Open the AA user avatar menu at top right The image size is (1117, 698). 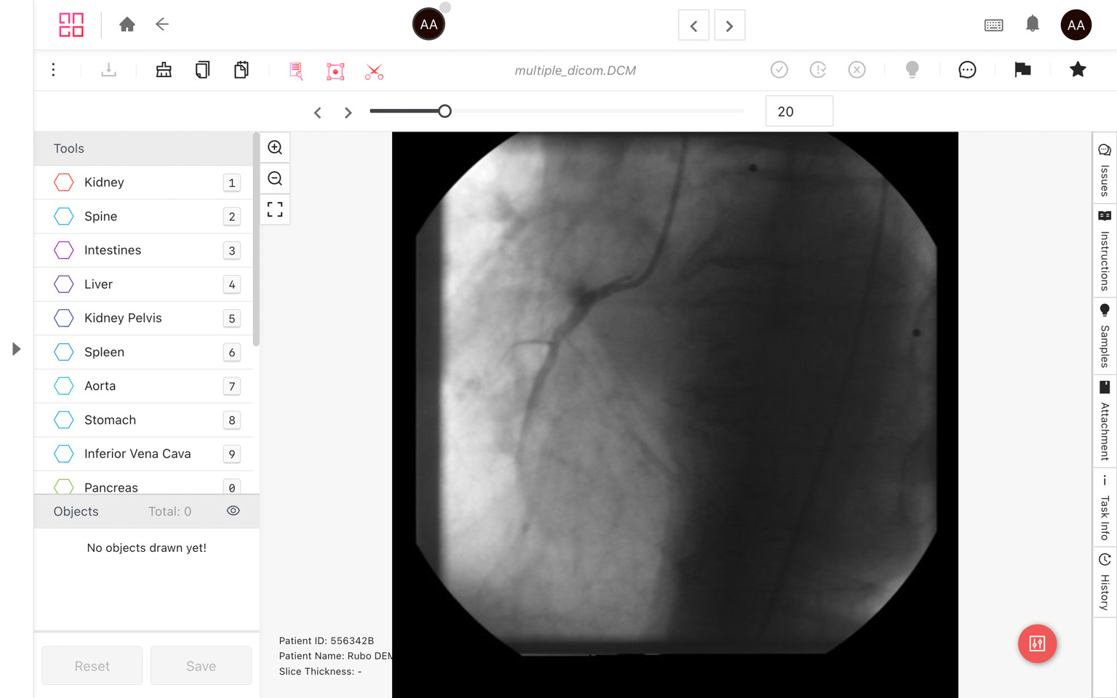pyautogui.click(x=1076, y=25)
